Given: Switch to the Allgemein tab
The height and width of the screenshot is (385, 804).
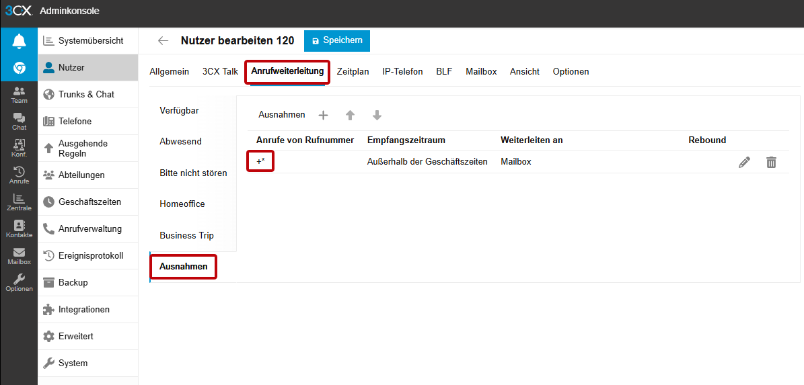Looking at the screenshot, I should [x=169, y=71].
